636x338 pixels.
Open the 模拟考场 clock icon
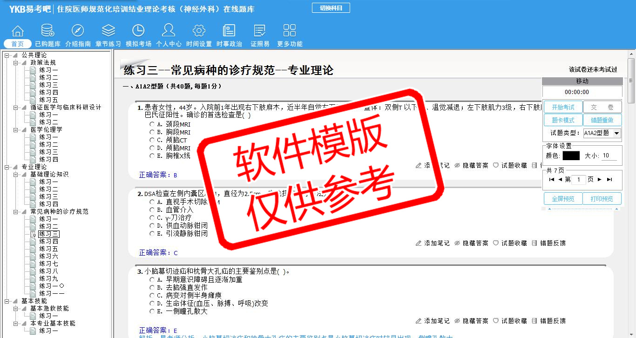(138, 31)
